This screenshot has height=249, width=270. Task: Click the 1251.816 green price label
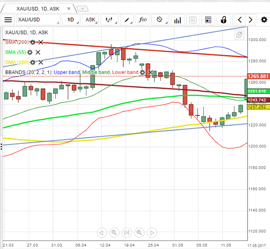258,91
